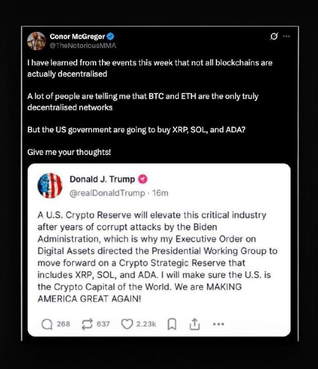Click the 2.23k likes count
The image size is (318, 369).
click(147, 324)
